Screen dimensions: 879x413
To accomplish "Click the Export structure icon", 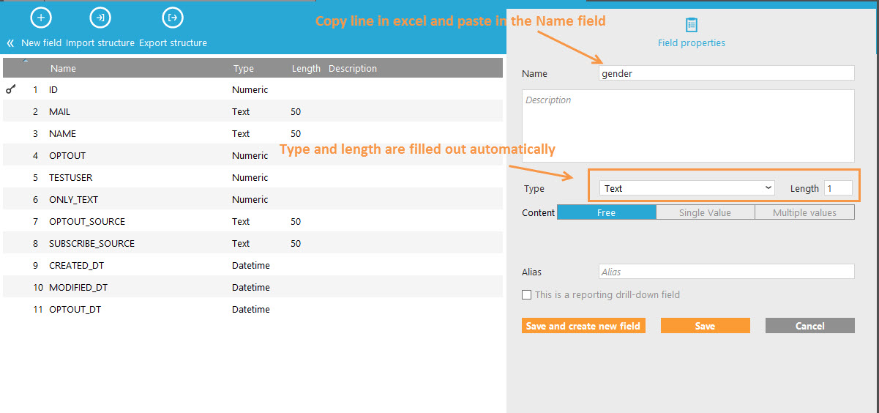I will pyautogui.click(x=173, y=18).
